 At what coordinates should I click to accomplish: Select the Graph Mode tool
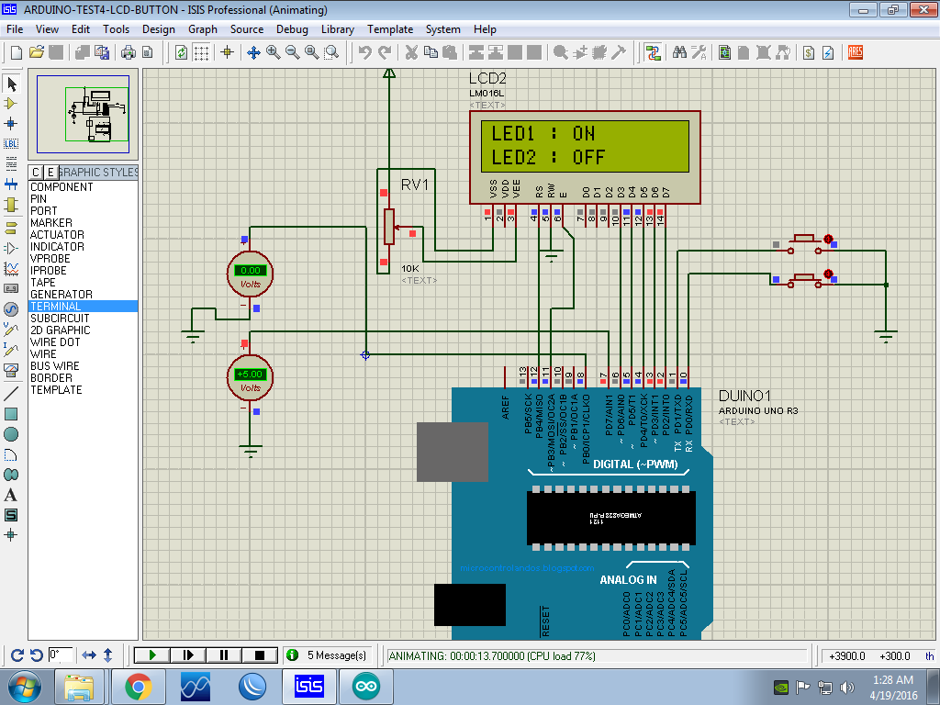point(11,268)
